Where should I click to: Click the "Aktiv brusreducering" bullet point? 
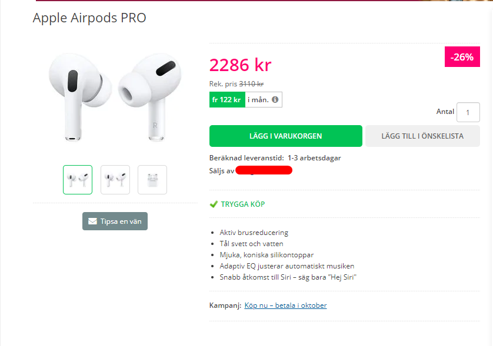254,233
